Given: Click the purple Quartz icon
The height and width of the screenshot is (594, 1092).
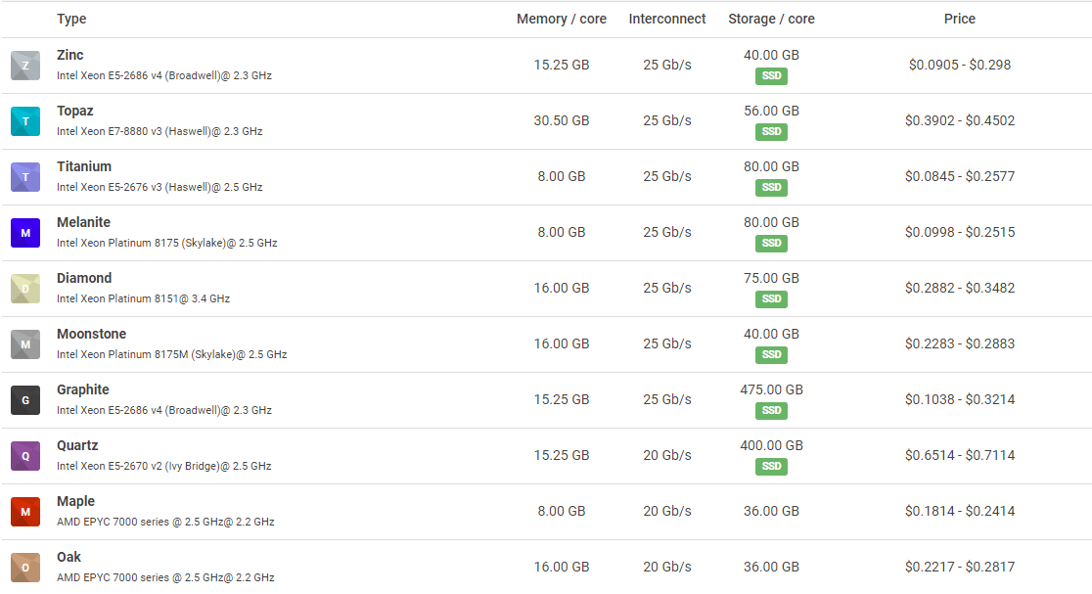Looking at the screenshot, I should point(25,456).
